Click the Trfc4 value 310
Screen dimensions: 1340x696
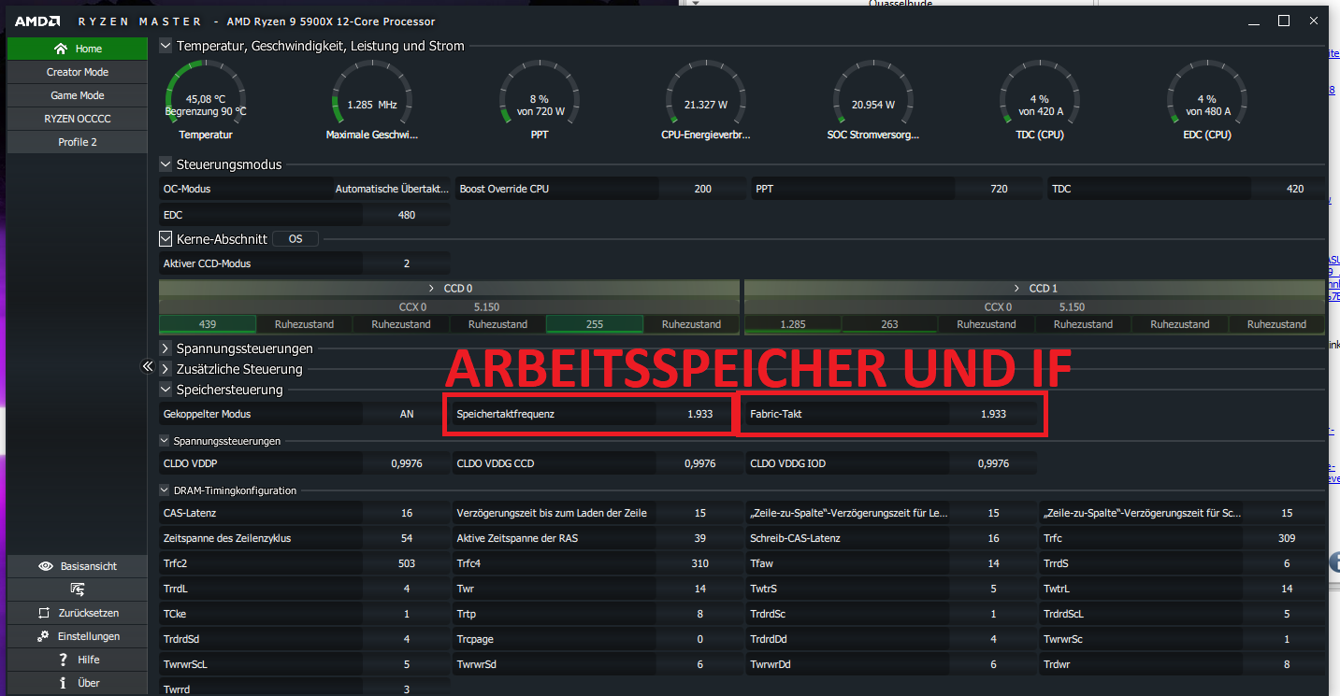tap(699, 563)
